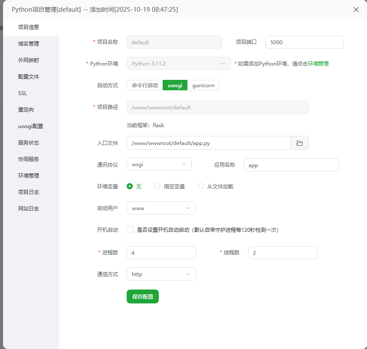View 项目日志 in the sidebar
Image resolution: width=367 pixels, height=349 pixels.
pos(29,192)
